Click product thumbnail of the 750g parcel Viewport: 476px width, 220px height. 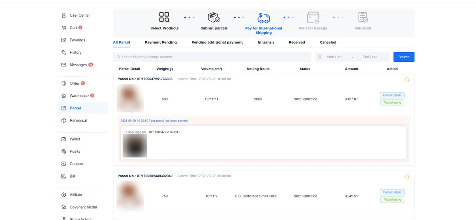tap(130, 195)
